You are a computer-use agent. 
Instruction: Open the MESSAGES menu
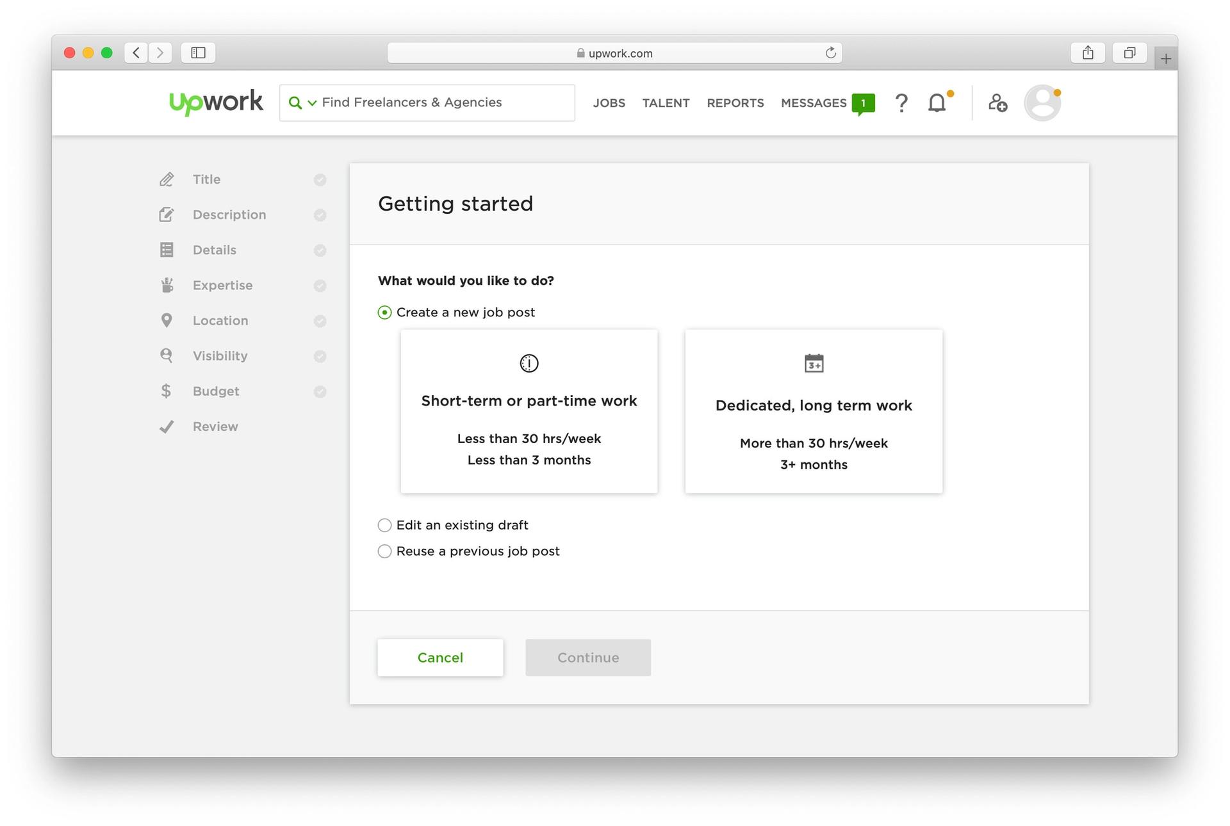(814, 103)
